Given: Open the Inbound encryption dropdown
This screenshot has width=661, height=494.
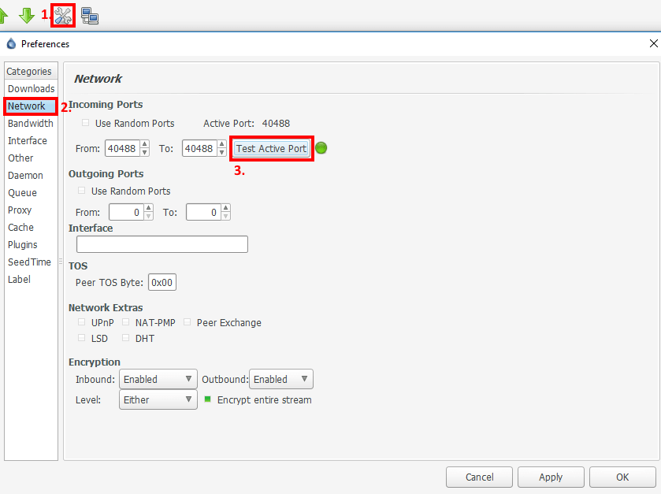Looking at the screenshot, I should tap(158, 379).
